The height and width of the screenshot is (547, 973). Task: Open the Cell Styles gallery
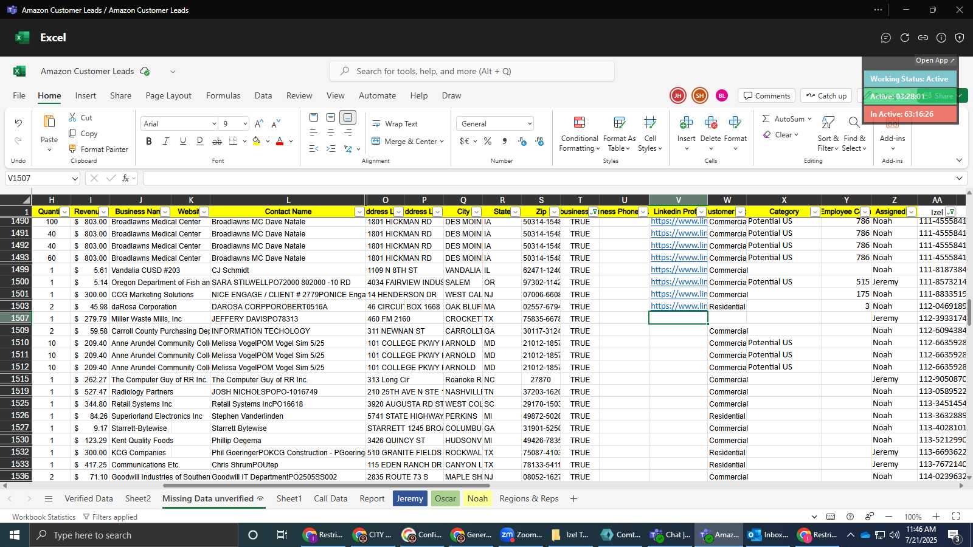[650, 134]
